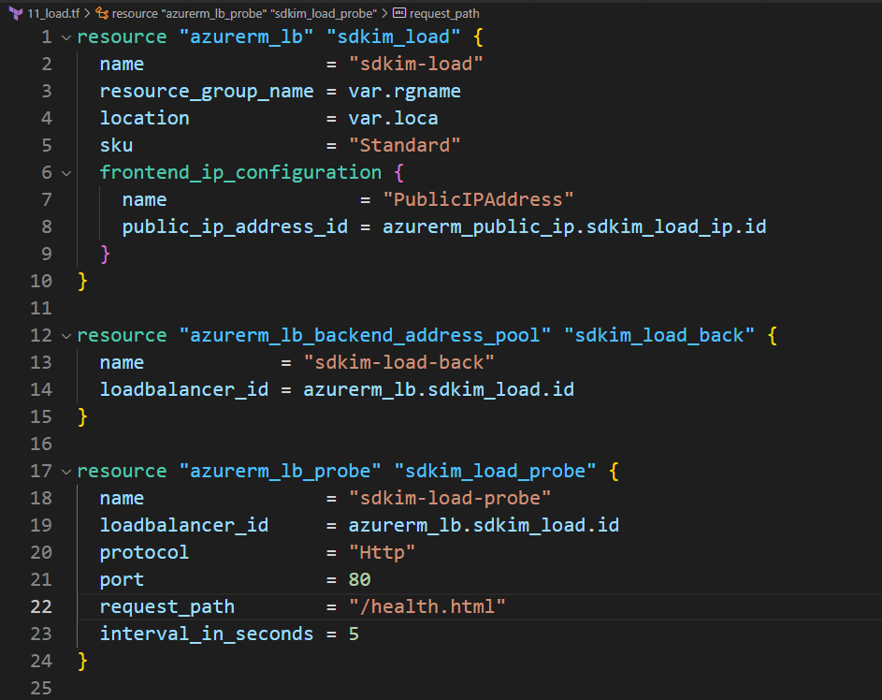The image size is (882, 700).
Task: Click the pink closing brace on line 9
Action: 105,254
